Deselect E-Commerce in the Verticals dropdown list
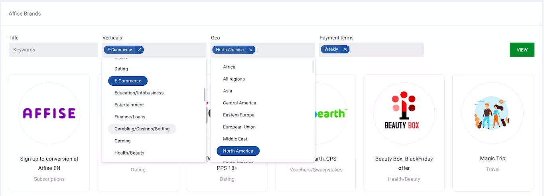 click(128, 81)
